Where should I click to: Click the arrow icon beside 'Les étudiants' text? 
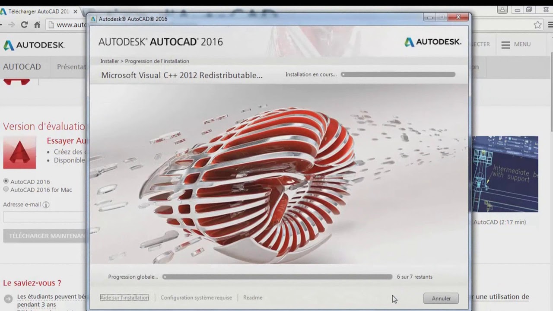click(8, 298)
